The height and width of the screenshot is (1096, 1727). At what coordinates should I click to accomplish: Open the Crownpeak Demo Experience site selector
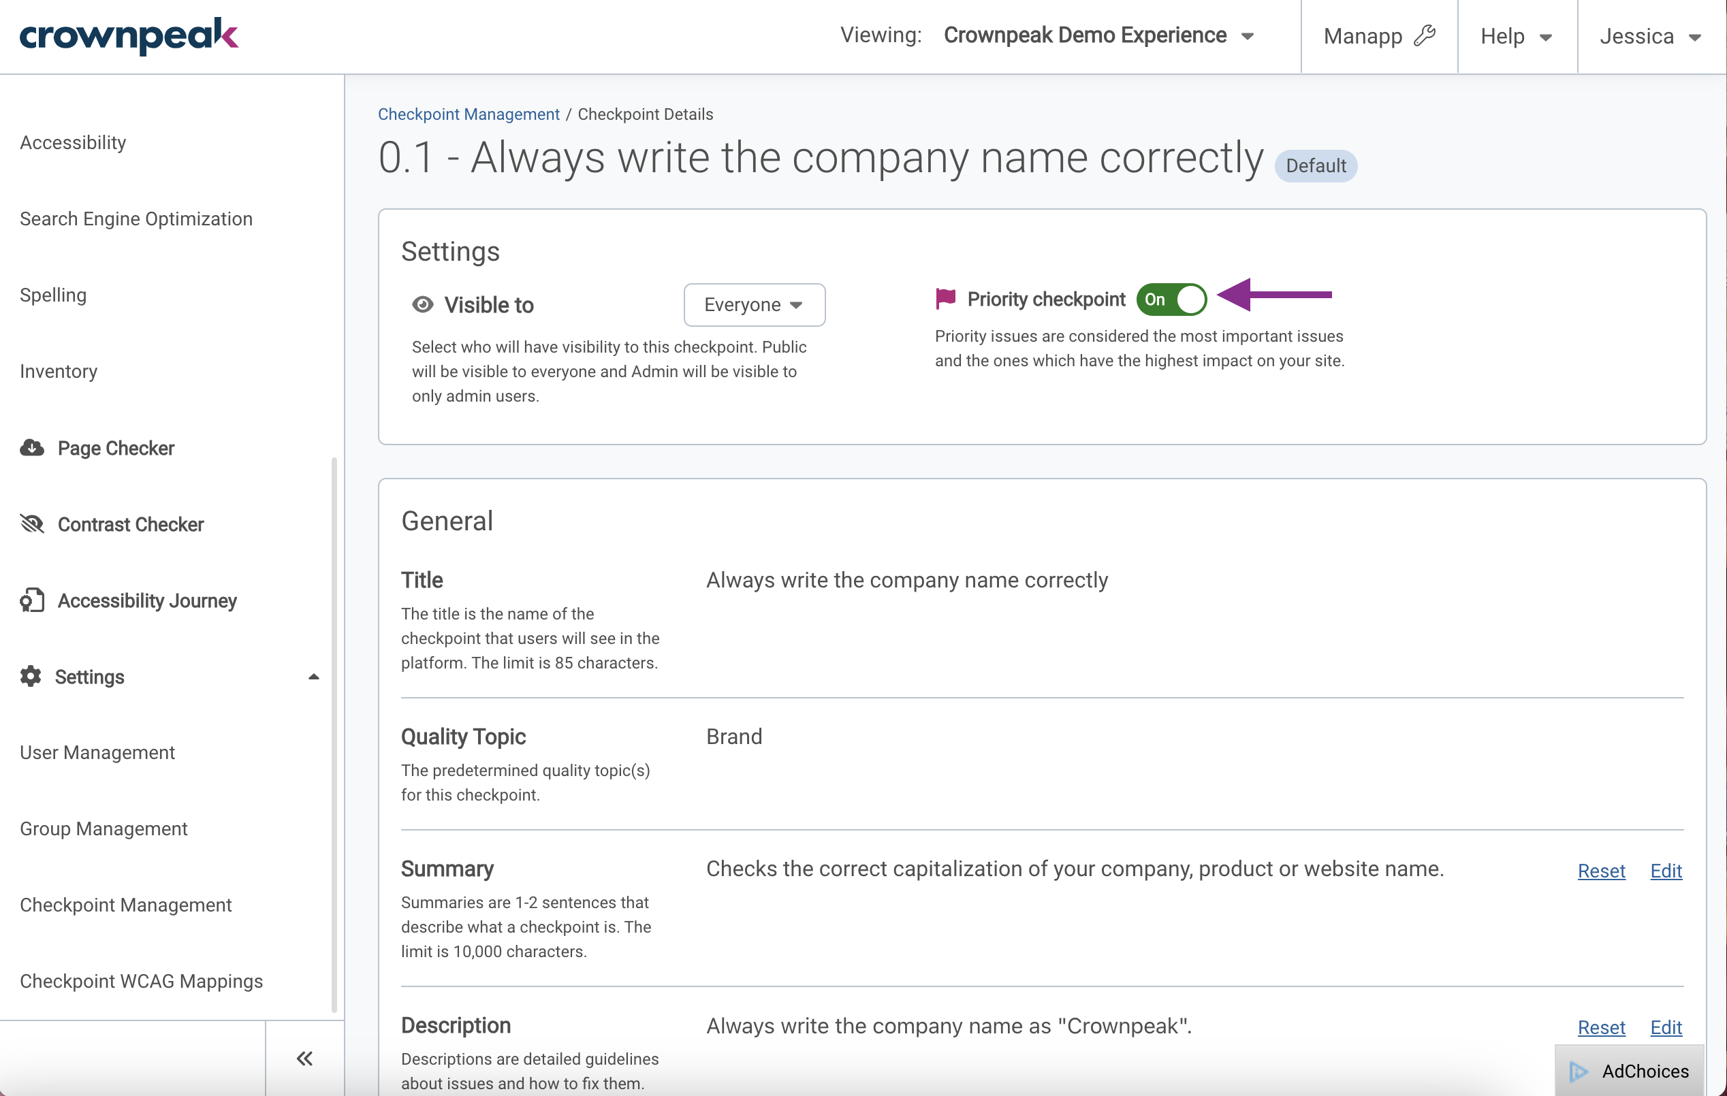(x=1098, y=35)
